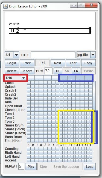This screenshot has height=178, width=102.
Task: Click the Next button
Action: point(58,63)
